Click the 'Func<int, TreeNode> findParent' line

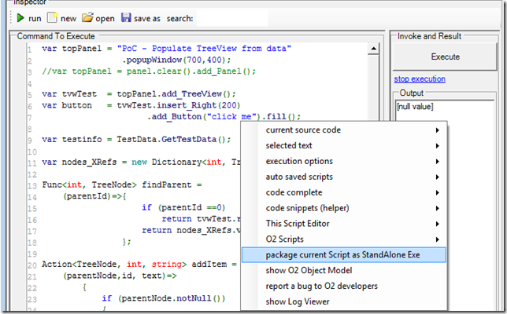click(122, 184)
